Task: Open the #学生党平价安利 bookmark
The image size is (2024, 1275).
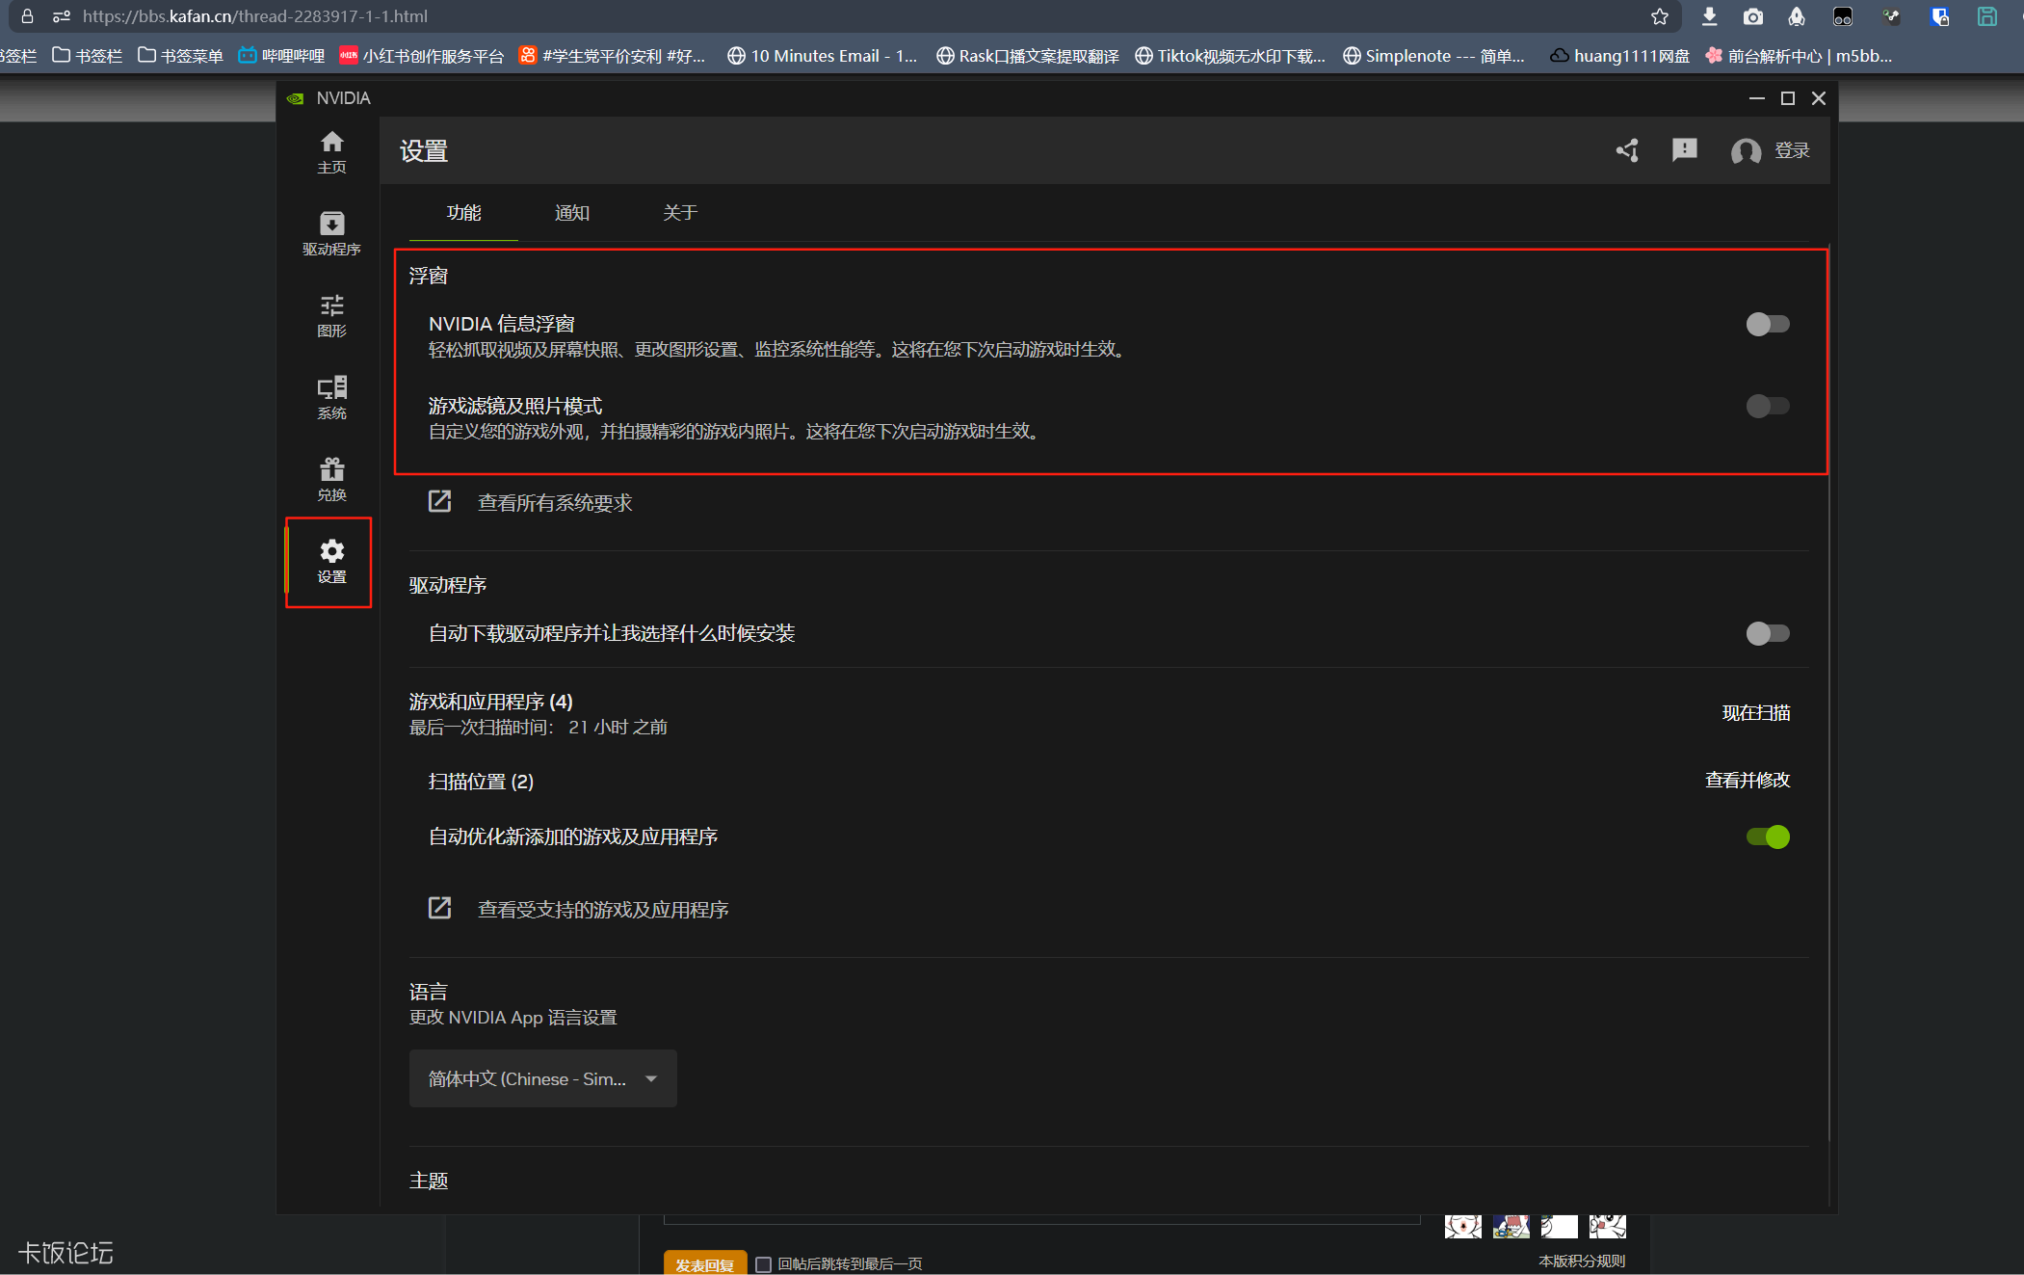Action: (613, 56)
